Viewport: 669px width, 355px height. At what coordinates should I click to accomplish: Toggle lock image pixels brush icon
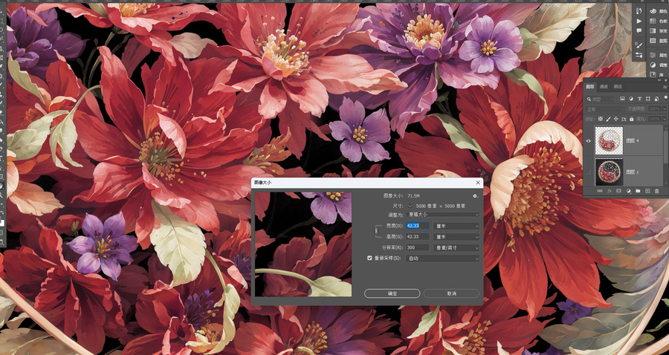point(608,120)
